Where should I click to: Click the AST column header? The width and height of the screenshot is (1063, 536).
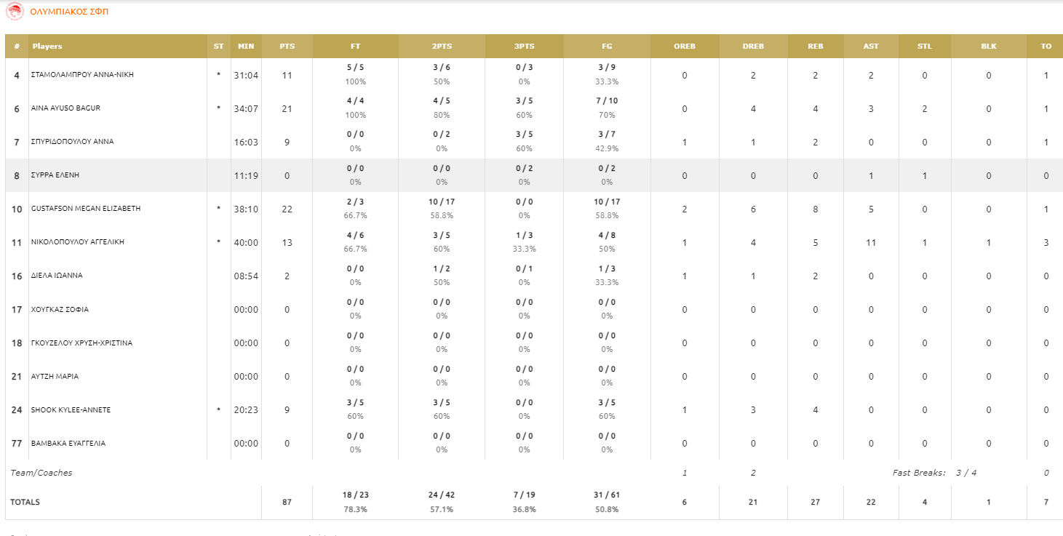[871, 46]
